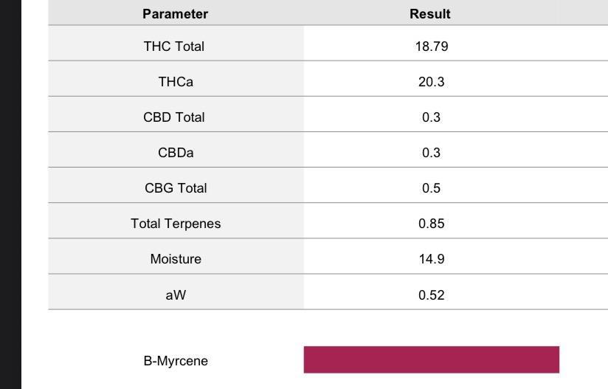
Task: Select the Moisture parameter label
Action: [176, 259]
